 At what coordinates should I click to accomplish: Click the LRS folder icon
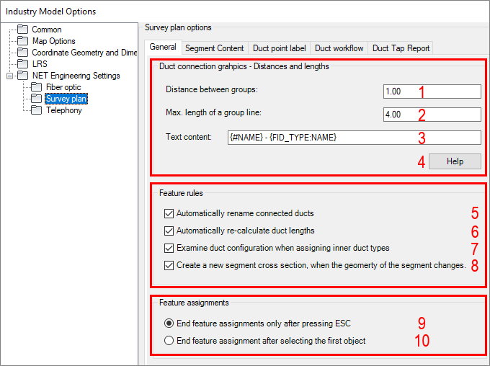coord(22,63)
